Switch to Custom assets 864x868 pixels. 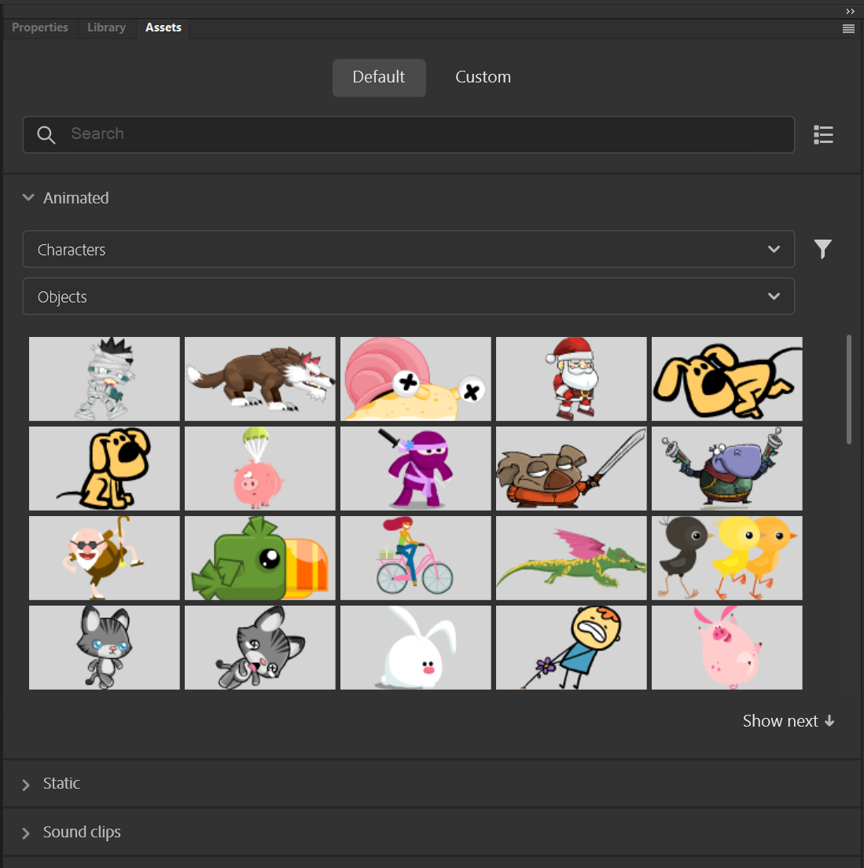tap(483, 77)
